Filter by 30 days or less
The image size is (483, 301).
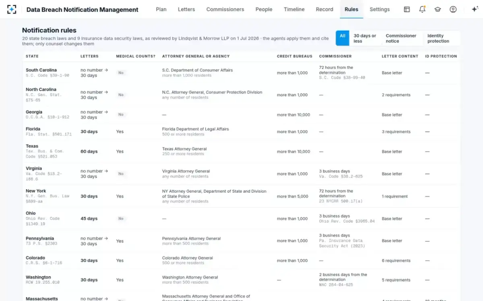pyautogui.click(x=365, y=38)
